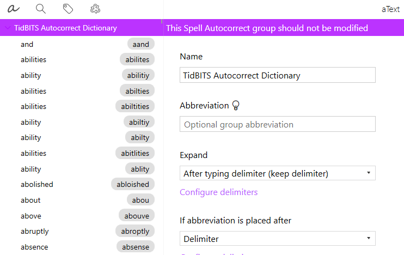Viewport: 404px width, 255px height.
Task: Open the 'If abbreviation is placed after' dropdown
Action: (278, 239)
